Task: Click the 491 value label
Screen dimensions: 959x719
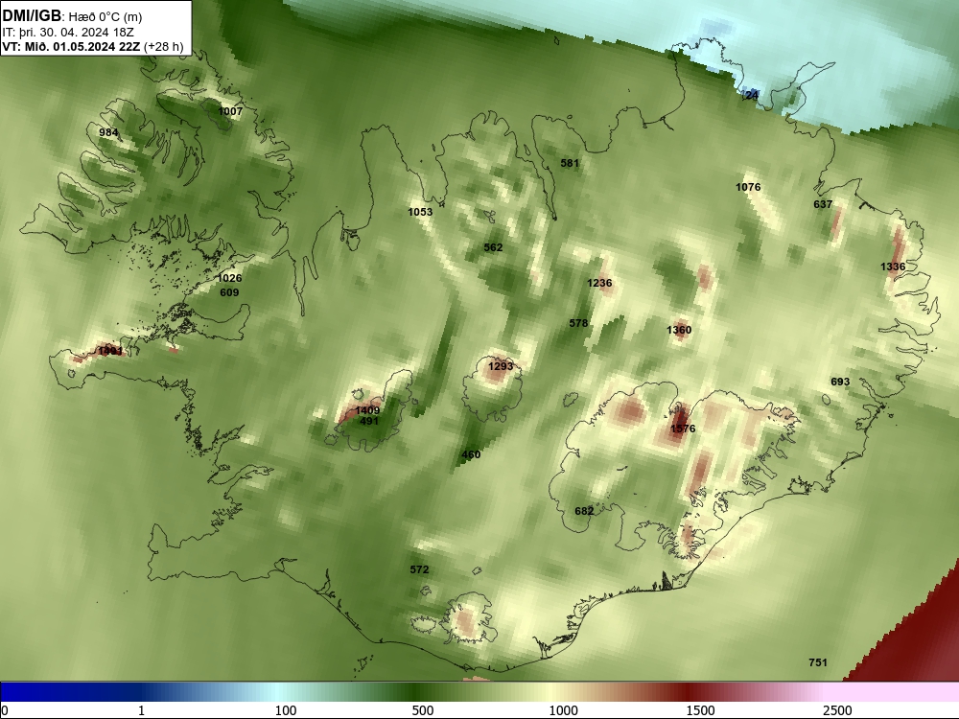Action: [x=369, y=421]
